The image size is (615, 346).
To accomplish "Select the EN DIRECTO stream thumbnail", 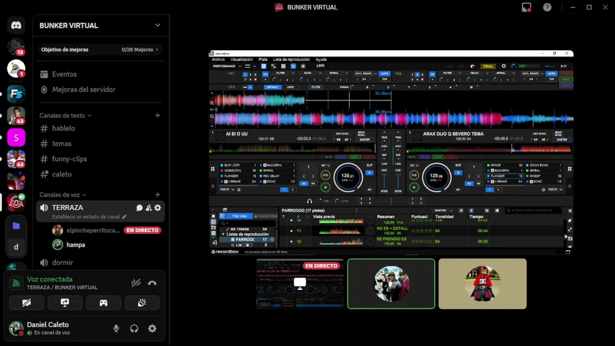I will pos(300,284).
